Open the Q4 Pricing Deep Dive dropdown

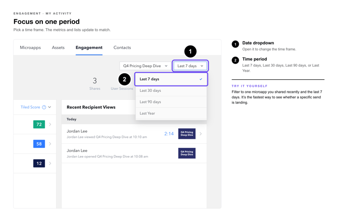coord(145,66)
